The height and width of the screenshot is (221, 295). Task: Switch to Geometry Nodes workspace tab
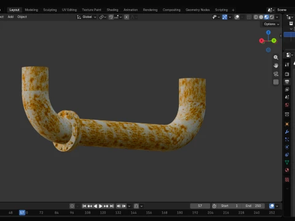pos(197,10)
